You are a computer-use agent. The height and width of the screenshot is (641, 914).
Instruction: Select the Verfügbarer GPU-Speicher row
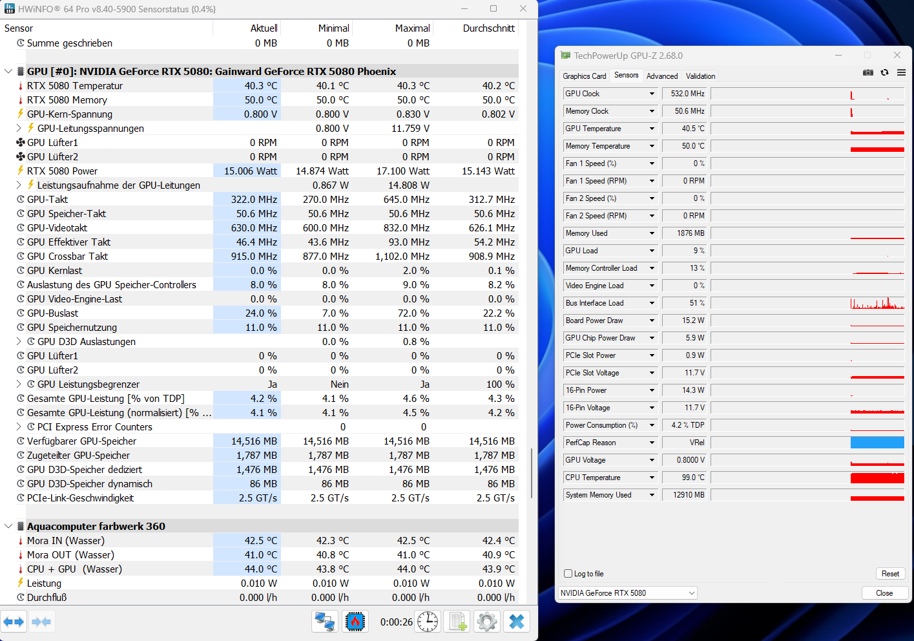[260, 441]
